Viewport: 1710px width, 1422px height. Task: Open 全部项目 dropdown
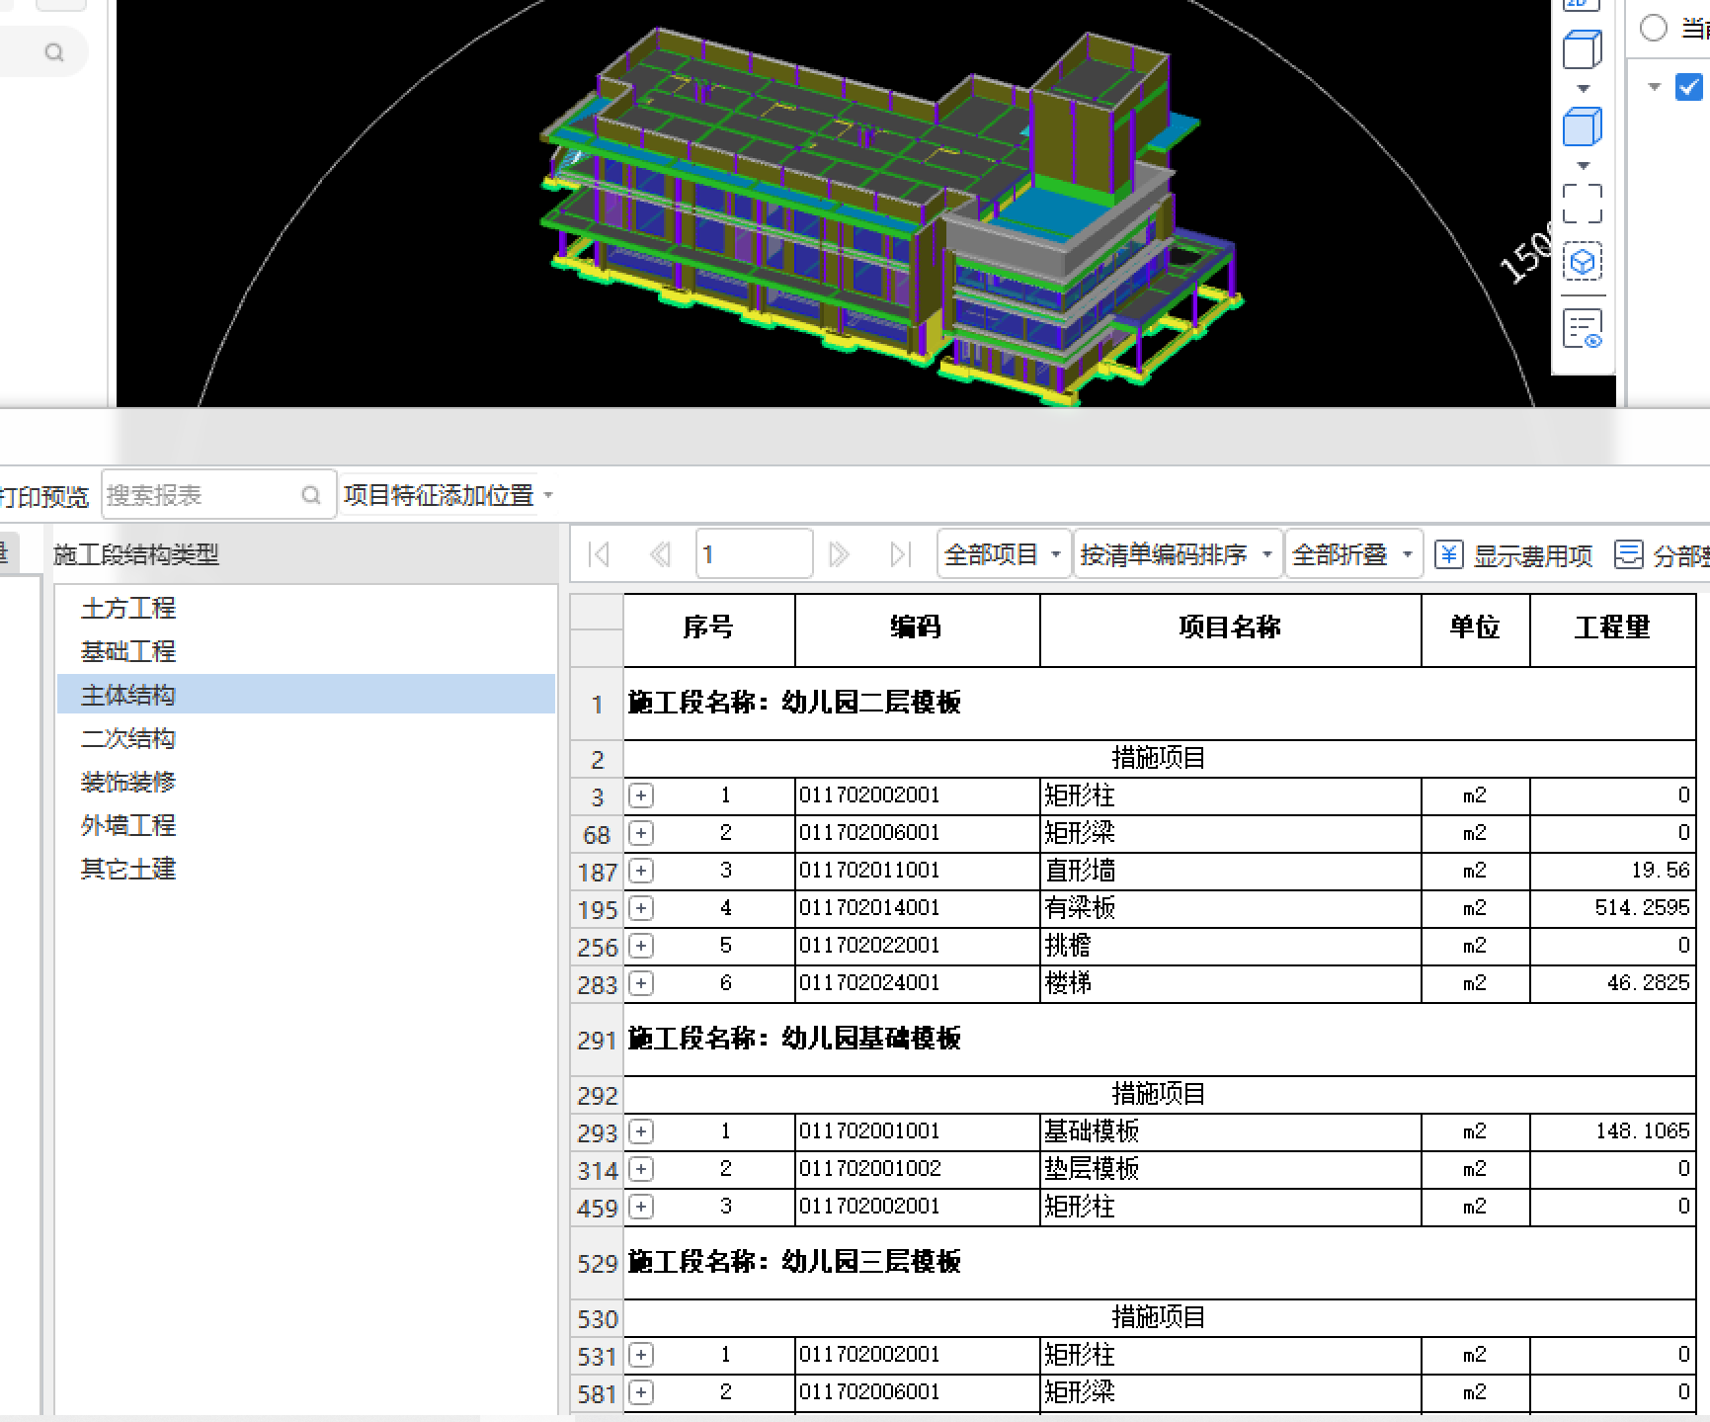coord(1004,554)
